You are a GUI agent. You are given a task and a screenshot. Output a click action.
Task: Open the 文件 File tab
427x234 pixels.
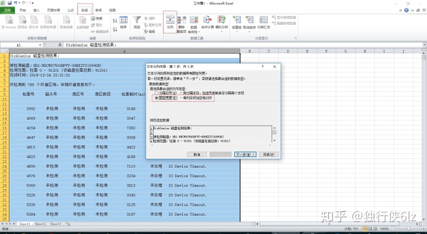pos(7,10)
